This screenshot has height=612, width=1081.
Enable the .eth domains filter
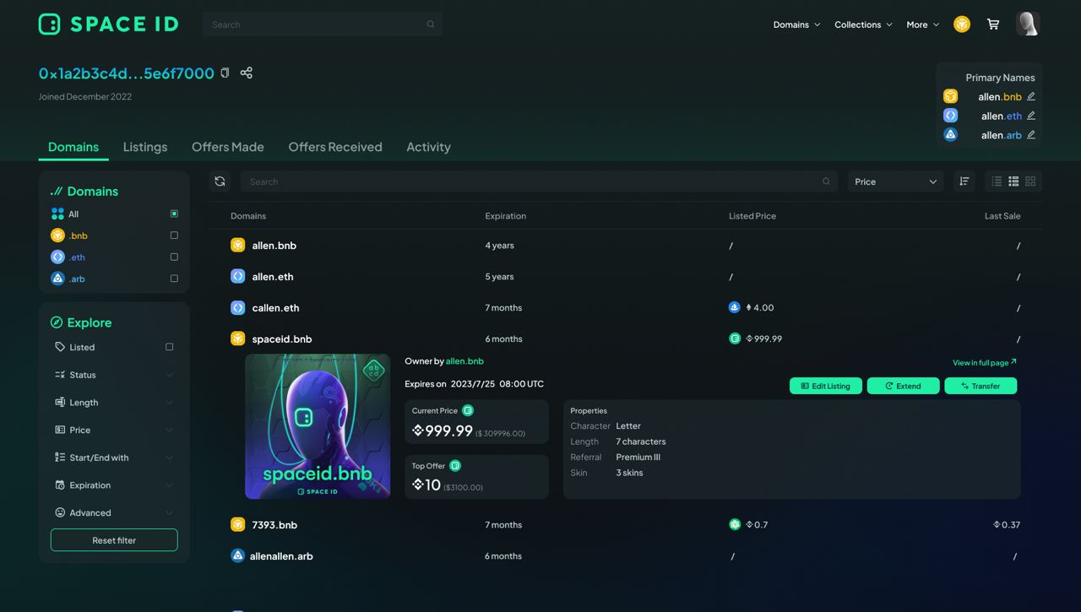[173, 257]
